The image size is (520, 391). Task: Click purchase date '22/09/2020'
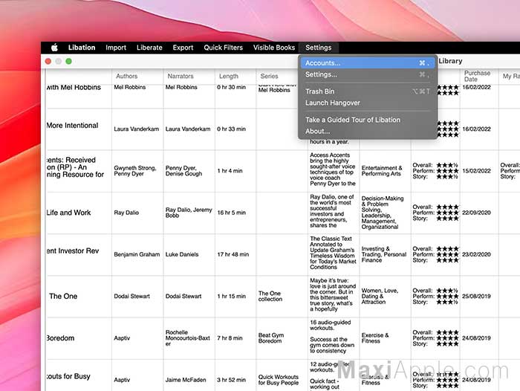[x=479, y=213]
